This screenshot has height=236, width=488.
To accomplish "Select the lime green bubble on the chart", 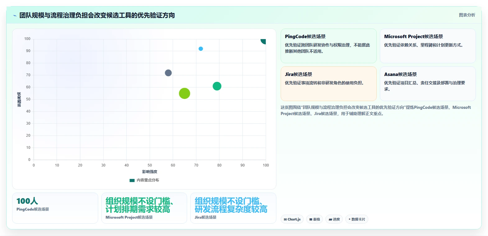I will pos(184,93).
